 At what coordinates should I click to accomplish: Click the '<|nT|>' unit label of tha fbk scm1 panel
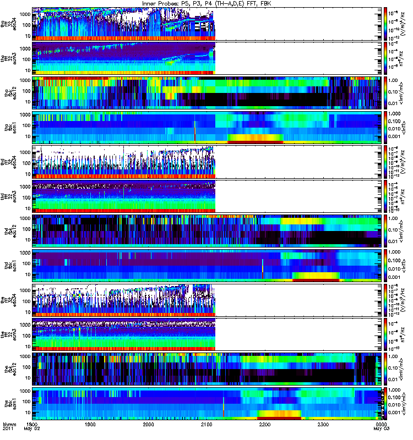[404, 128]
